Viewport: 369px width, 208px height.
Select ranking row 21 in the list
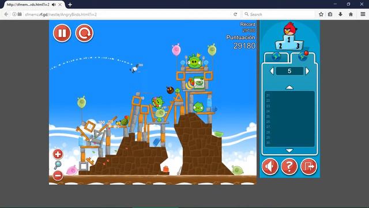pos(289,95)
